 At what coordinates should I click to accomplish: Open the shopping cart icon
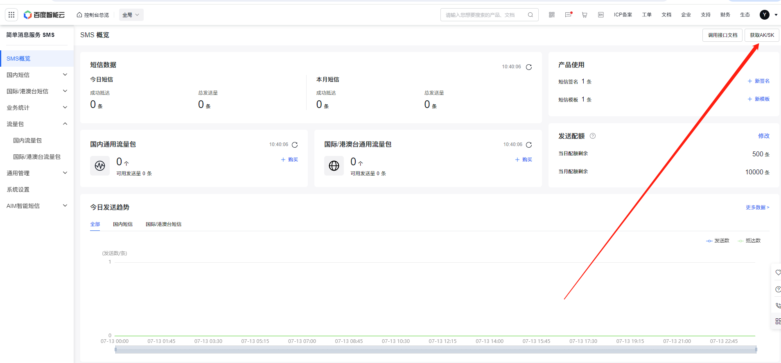(x=585, y=15)
